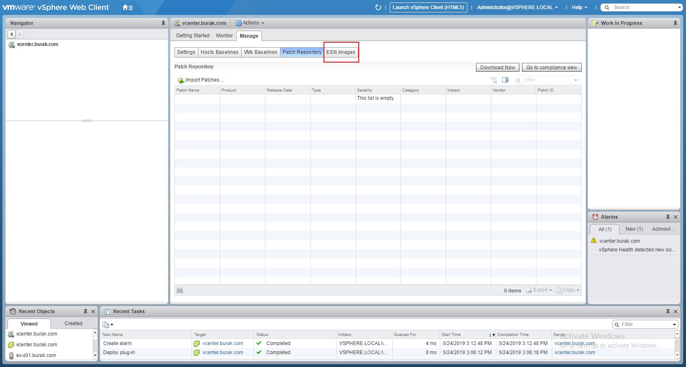686x367 pixels.
Task: Click the Alarms bell icon
Action: [595, 217]
